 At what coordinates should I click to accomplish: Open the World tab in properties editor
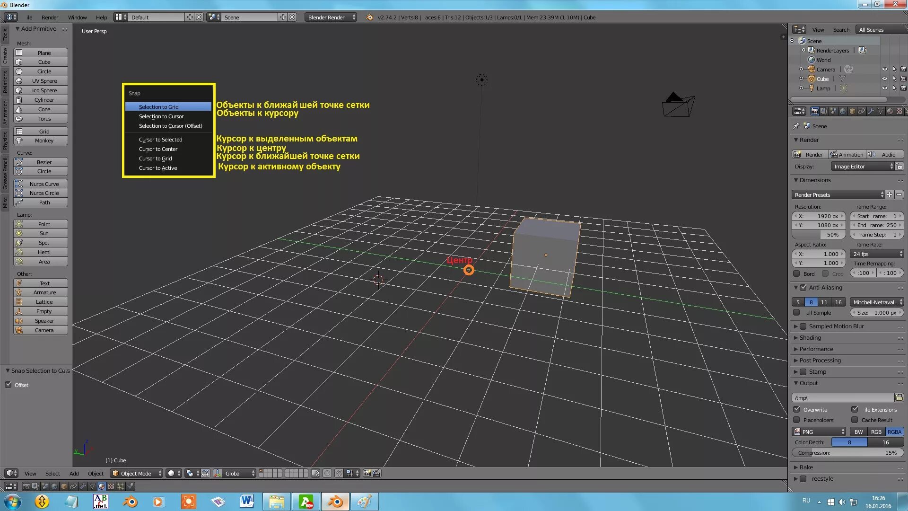point(843,111)
